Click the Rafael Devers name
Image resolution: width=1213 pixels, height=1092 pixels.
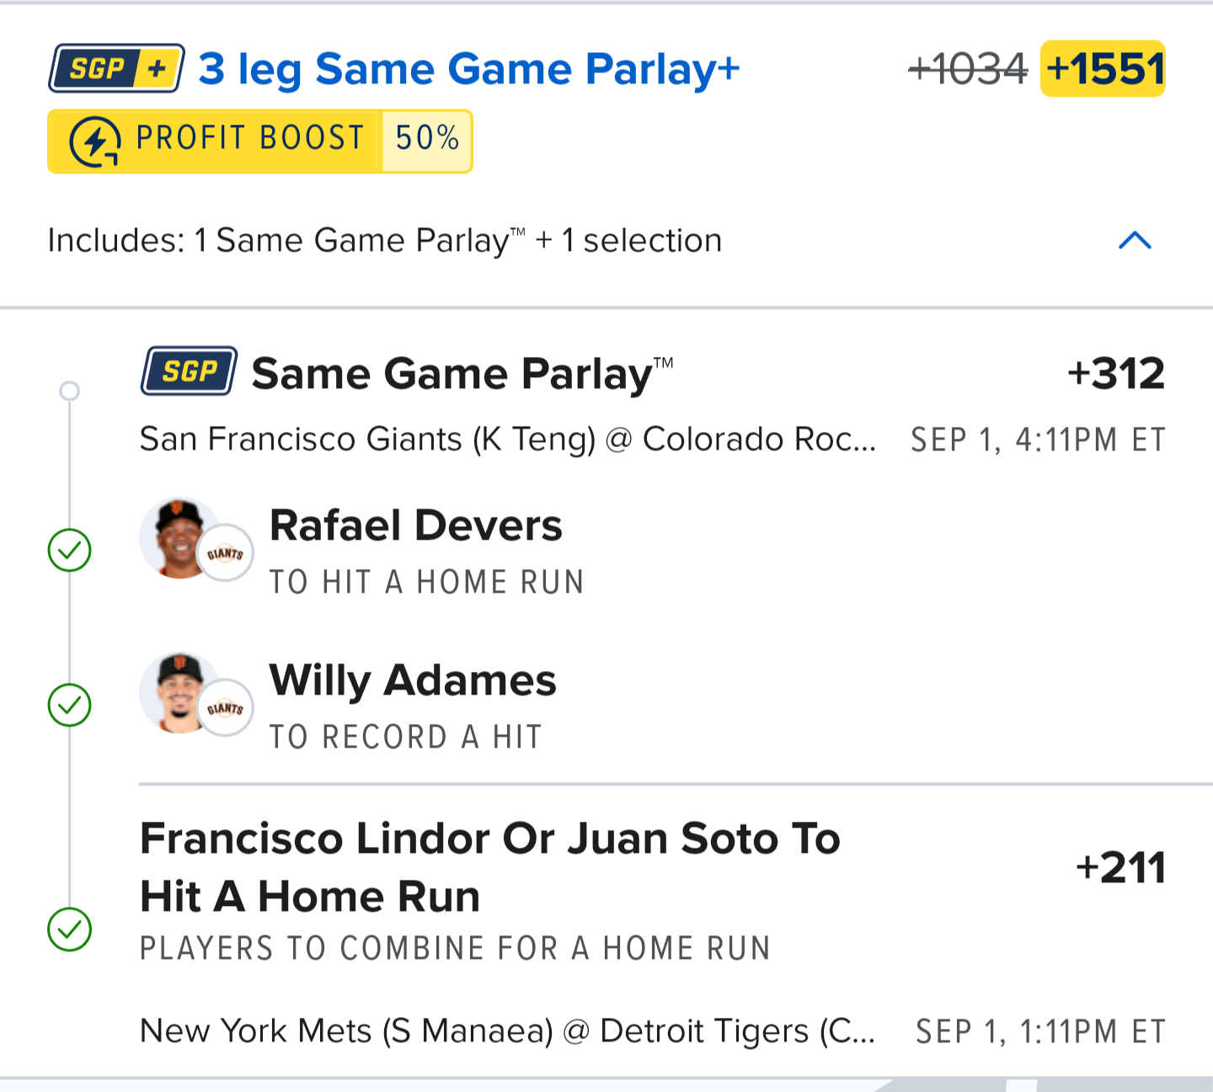click(x=415, y=526)
